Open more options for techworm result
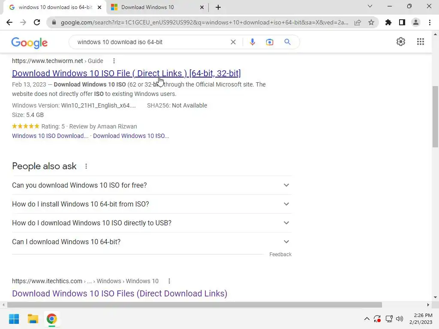Screen dimensions: 439x329 point(114,61)
